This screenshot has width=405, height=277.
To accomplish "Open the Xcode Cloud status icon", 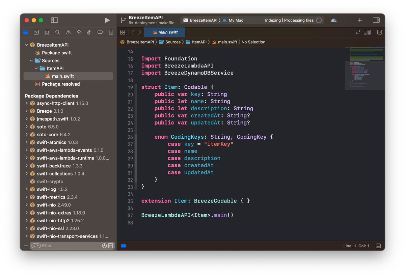I will pyautogui.click(x=334, y=20).
